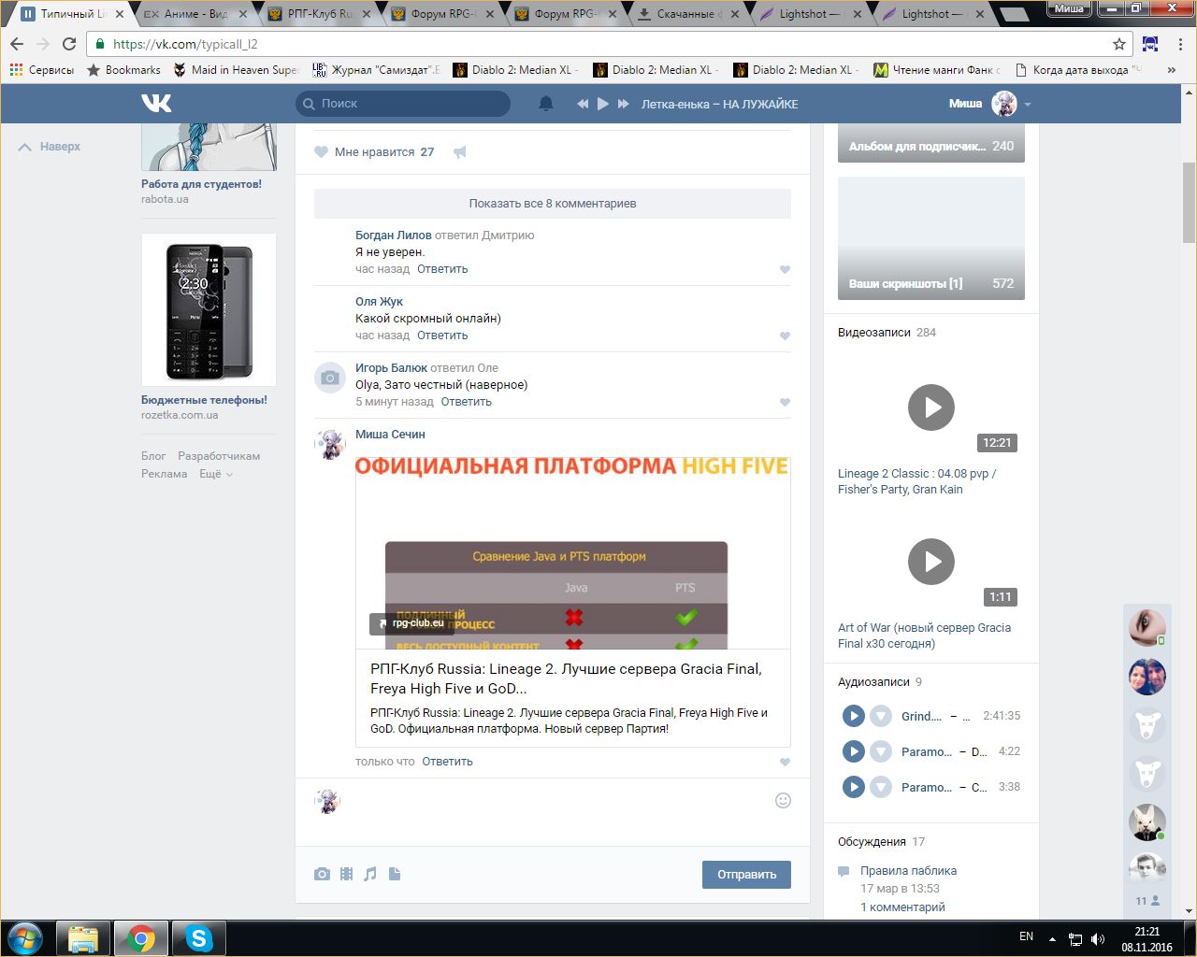
Task: Open the emoji smiley picker
Action: [783, 800]
